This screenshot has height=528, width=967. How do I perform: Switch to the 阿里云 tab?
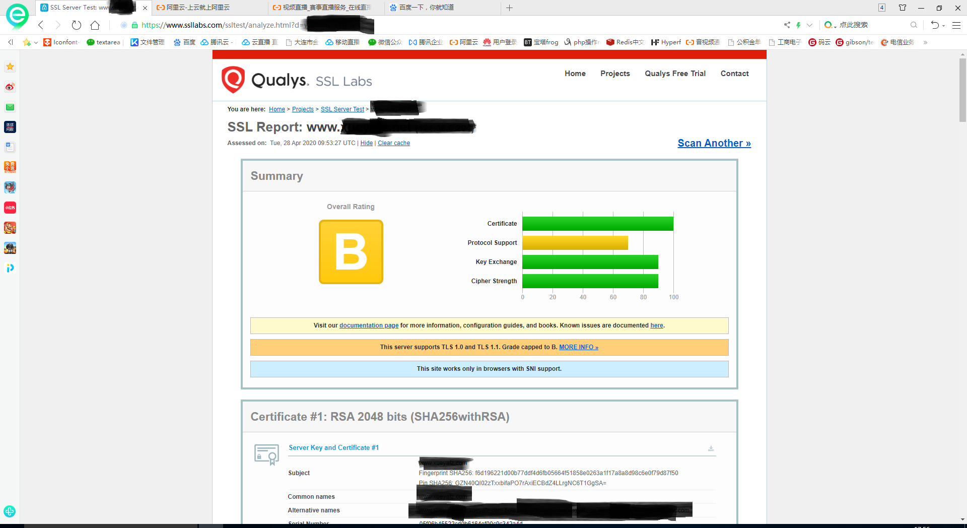click(209, 8)
